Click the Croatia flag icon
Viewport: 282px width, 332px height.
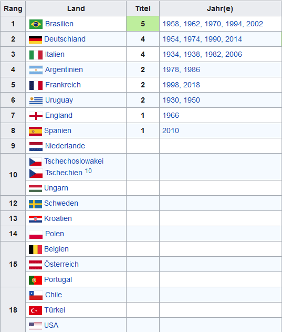pyautogui.click(x=35, y=219)
